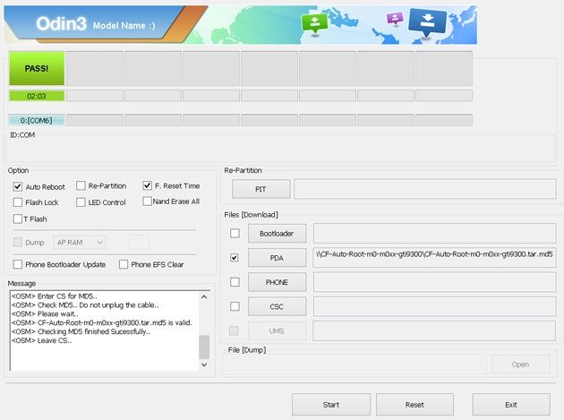
Task: Click the PHONE file path field
Action: point(435,282)
